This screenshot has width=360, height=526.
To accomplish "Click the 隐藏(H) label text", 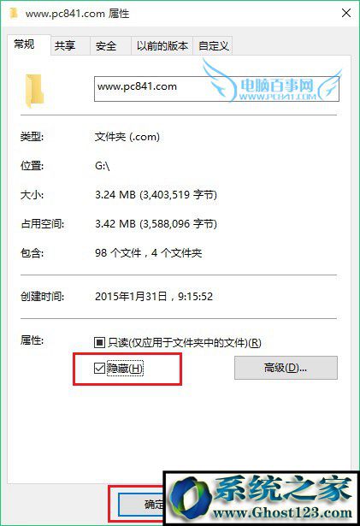I will pos(125,369).
